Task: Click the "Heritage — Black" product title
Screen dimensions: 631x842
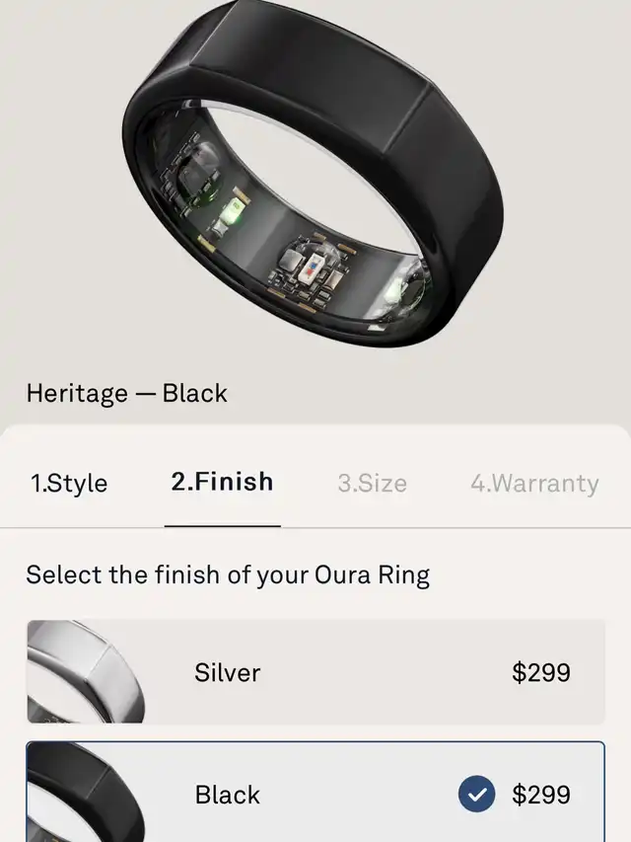Action: [126, 393]
